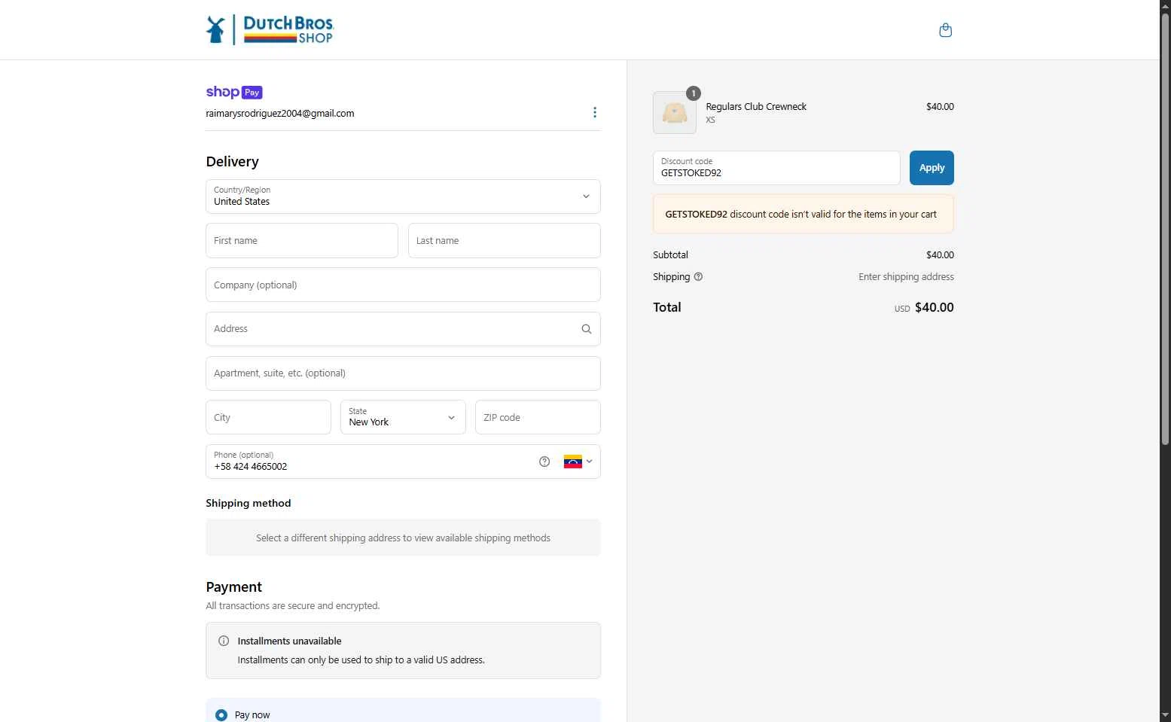
Task: Click the Subtotal label
Action: [670, 255]
